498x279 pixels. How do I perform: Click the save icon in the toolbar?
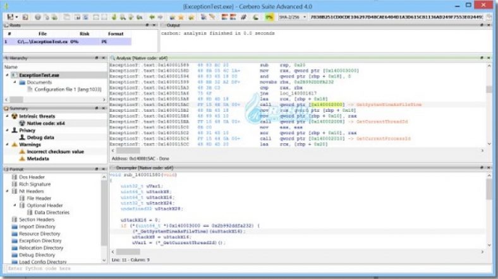point(10,16)
